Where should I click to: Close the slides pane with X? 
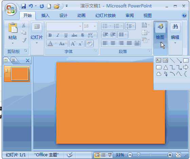pos(27,60)
